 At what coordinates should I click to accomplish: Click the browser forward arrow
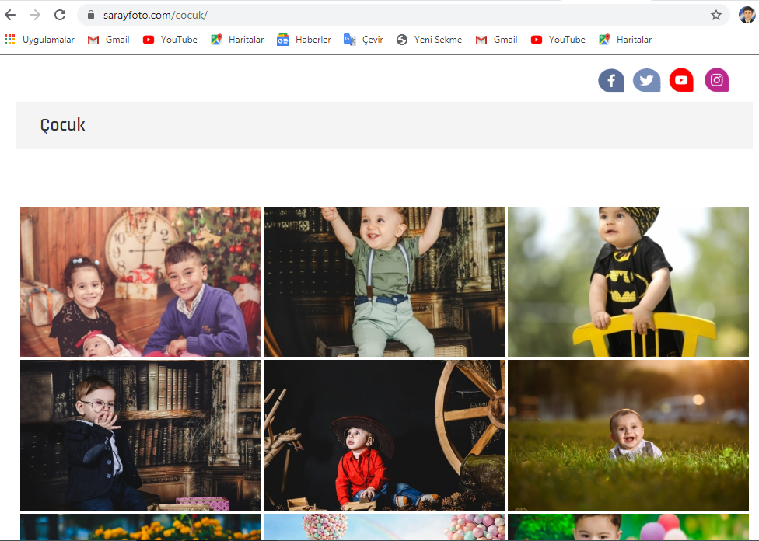35,15
